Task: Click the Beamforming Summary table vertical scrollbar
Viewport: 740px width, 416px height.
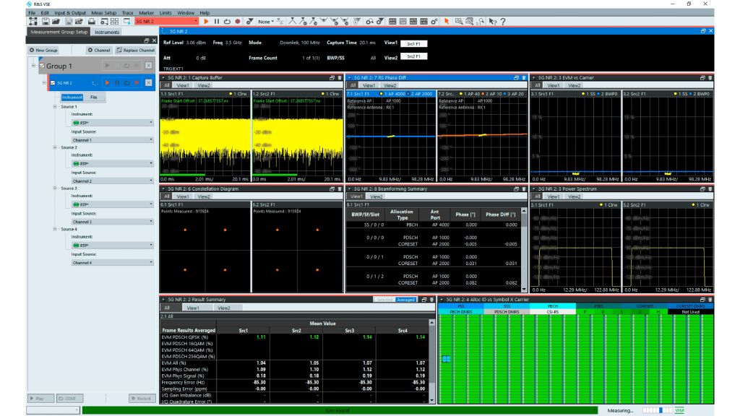Action: (x=524, y=250)
